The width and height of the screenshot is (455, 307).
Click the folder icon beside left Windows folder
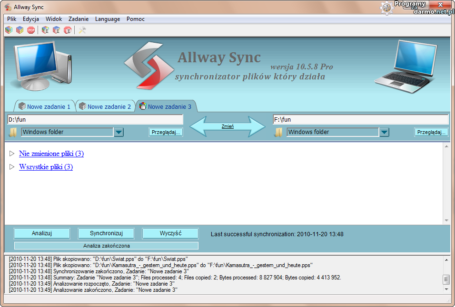pyautogui.click(x=13, y=132)
